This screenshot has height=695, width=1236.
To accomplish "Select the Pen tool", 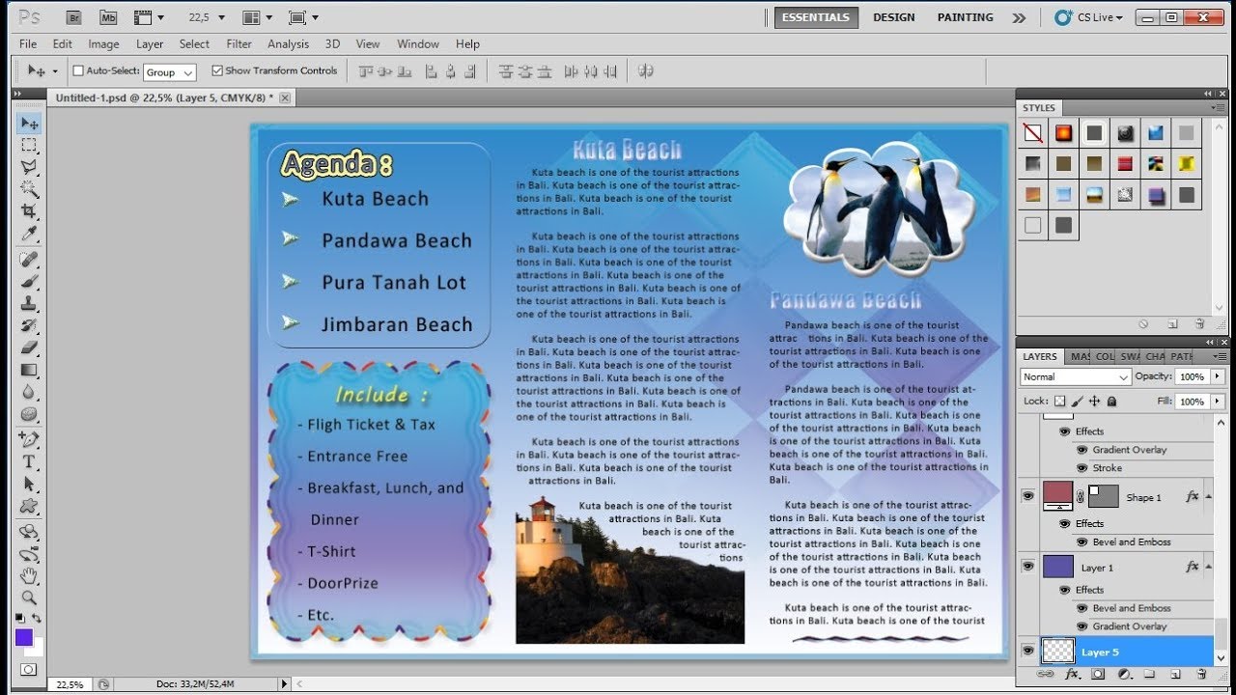I will coord(29,440).
